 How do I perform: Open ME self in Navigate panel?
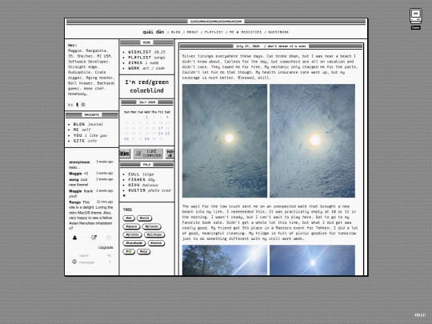coord(82,130)
